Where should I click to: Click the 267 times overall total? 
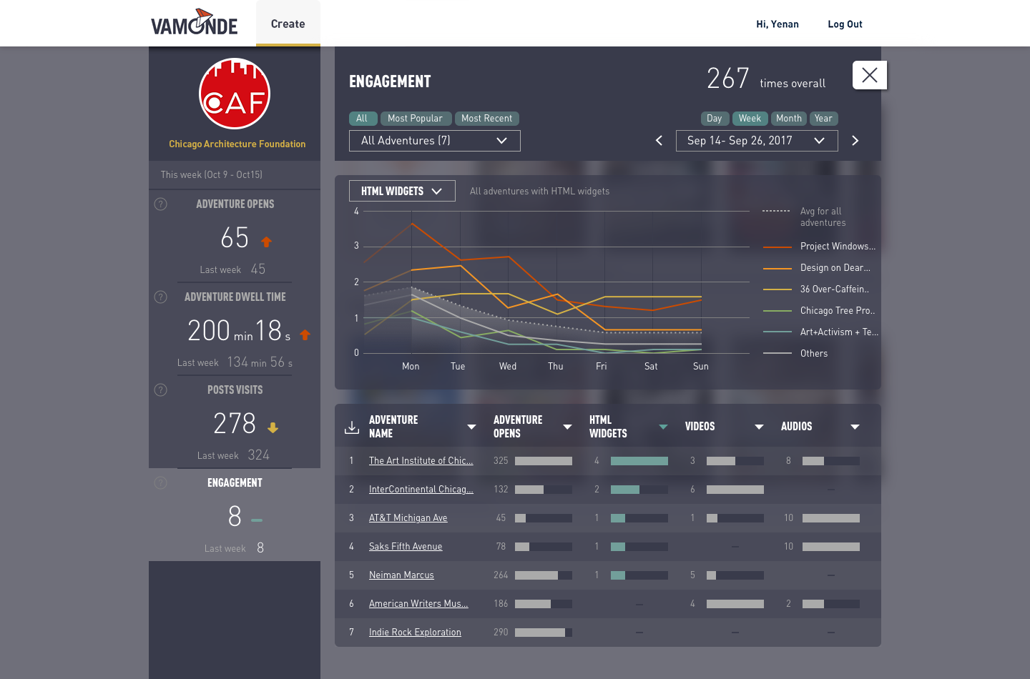(x=766, y=78)
